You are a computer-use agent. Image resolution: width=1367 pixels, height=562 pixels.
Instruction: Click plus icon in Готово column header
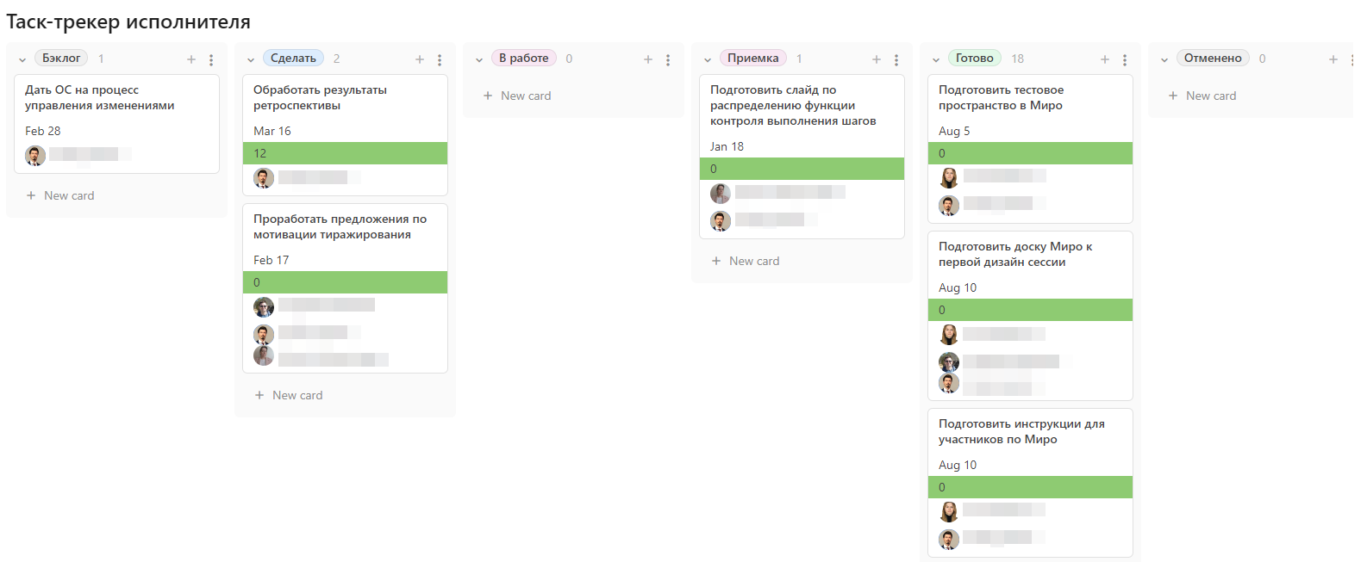[x=1105, y=59]
